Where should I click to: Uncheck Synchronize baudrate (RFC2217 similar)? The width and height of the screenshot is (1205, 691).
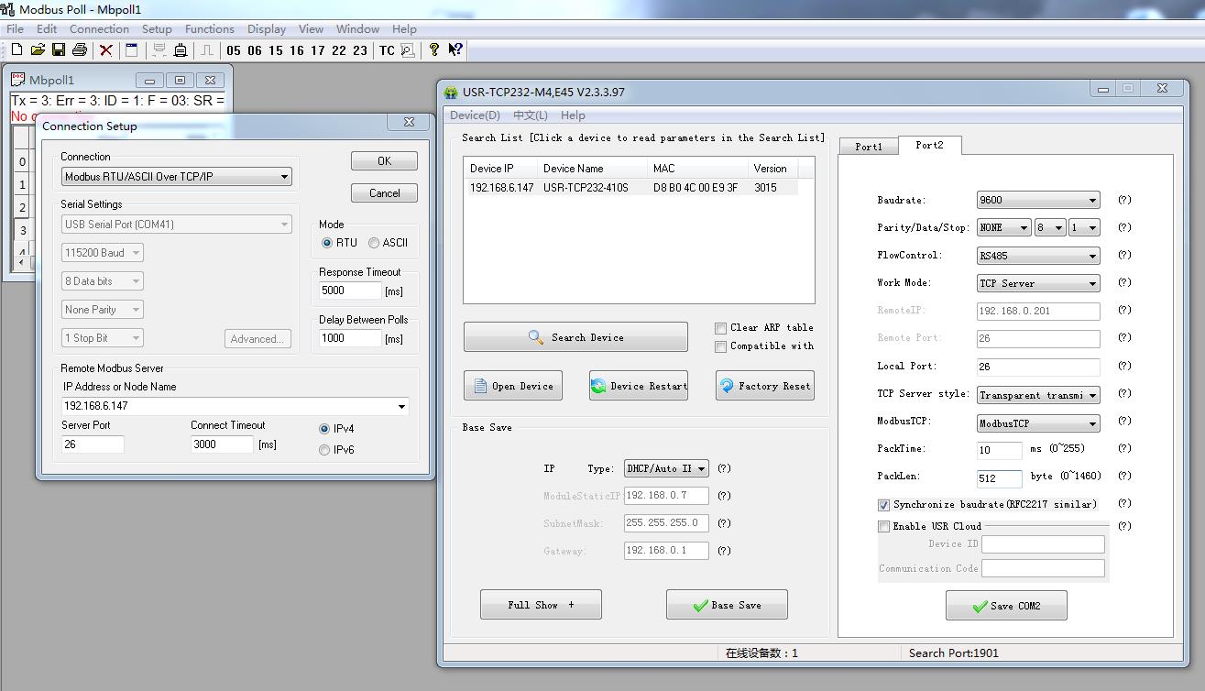884,505
